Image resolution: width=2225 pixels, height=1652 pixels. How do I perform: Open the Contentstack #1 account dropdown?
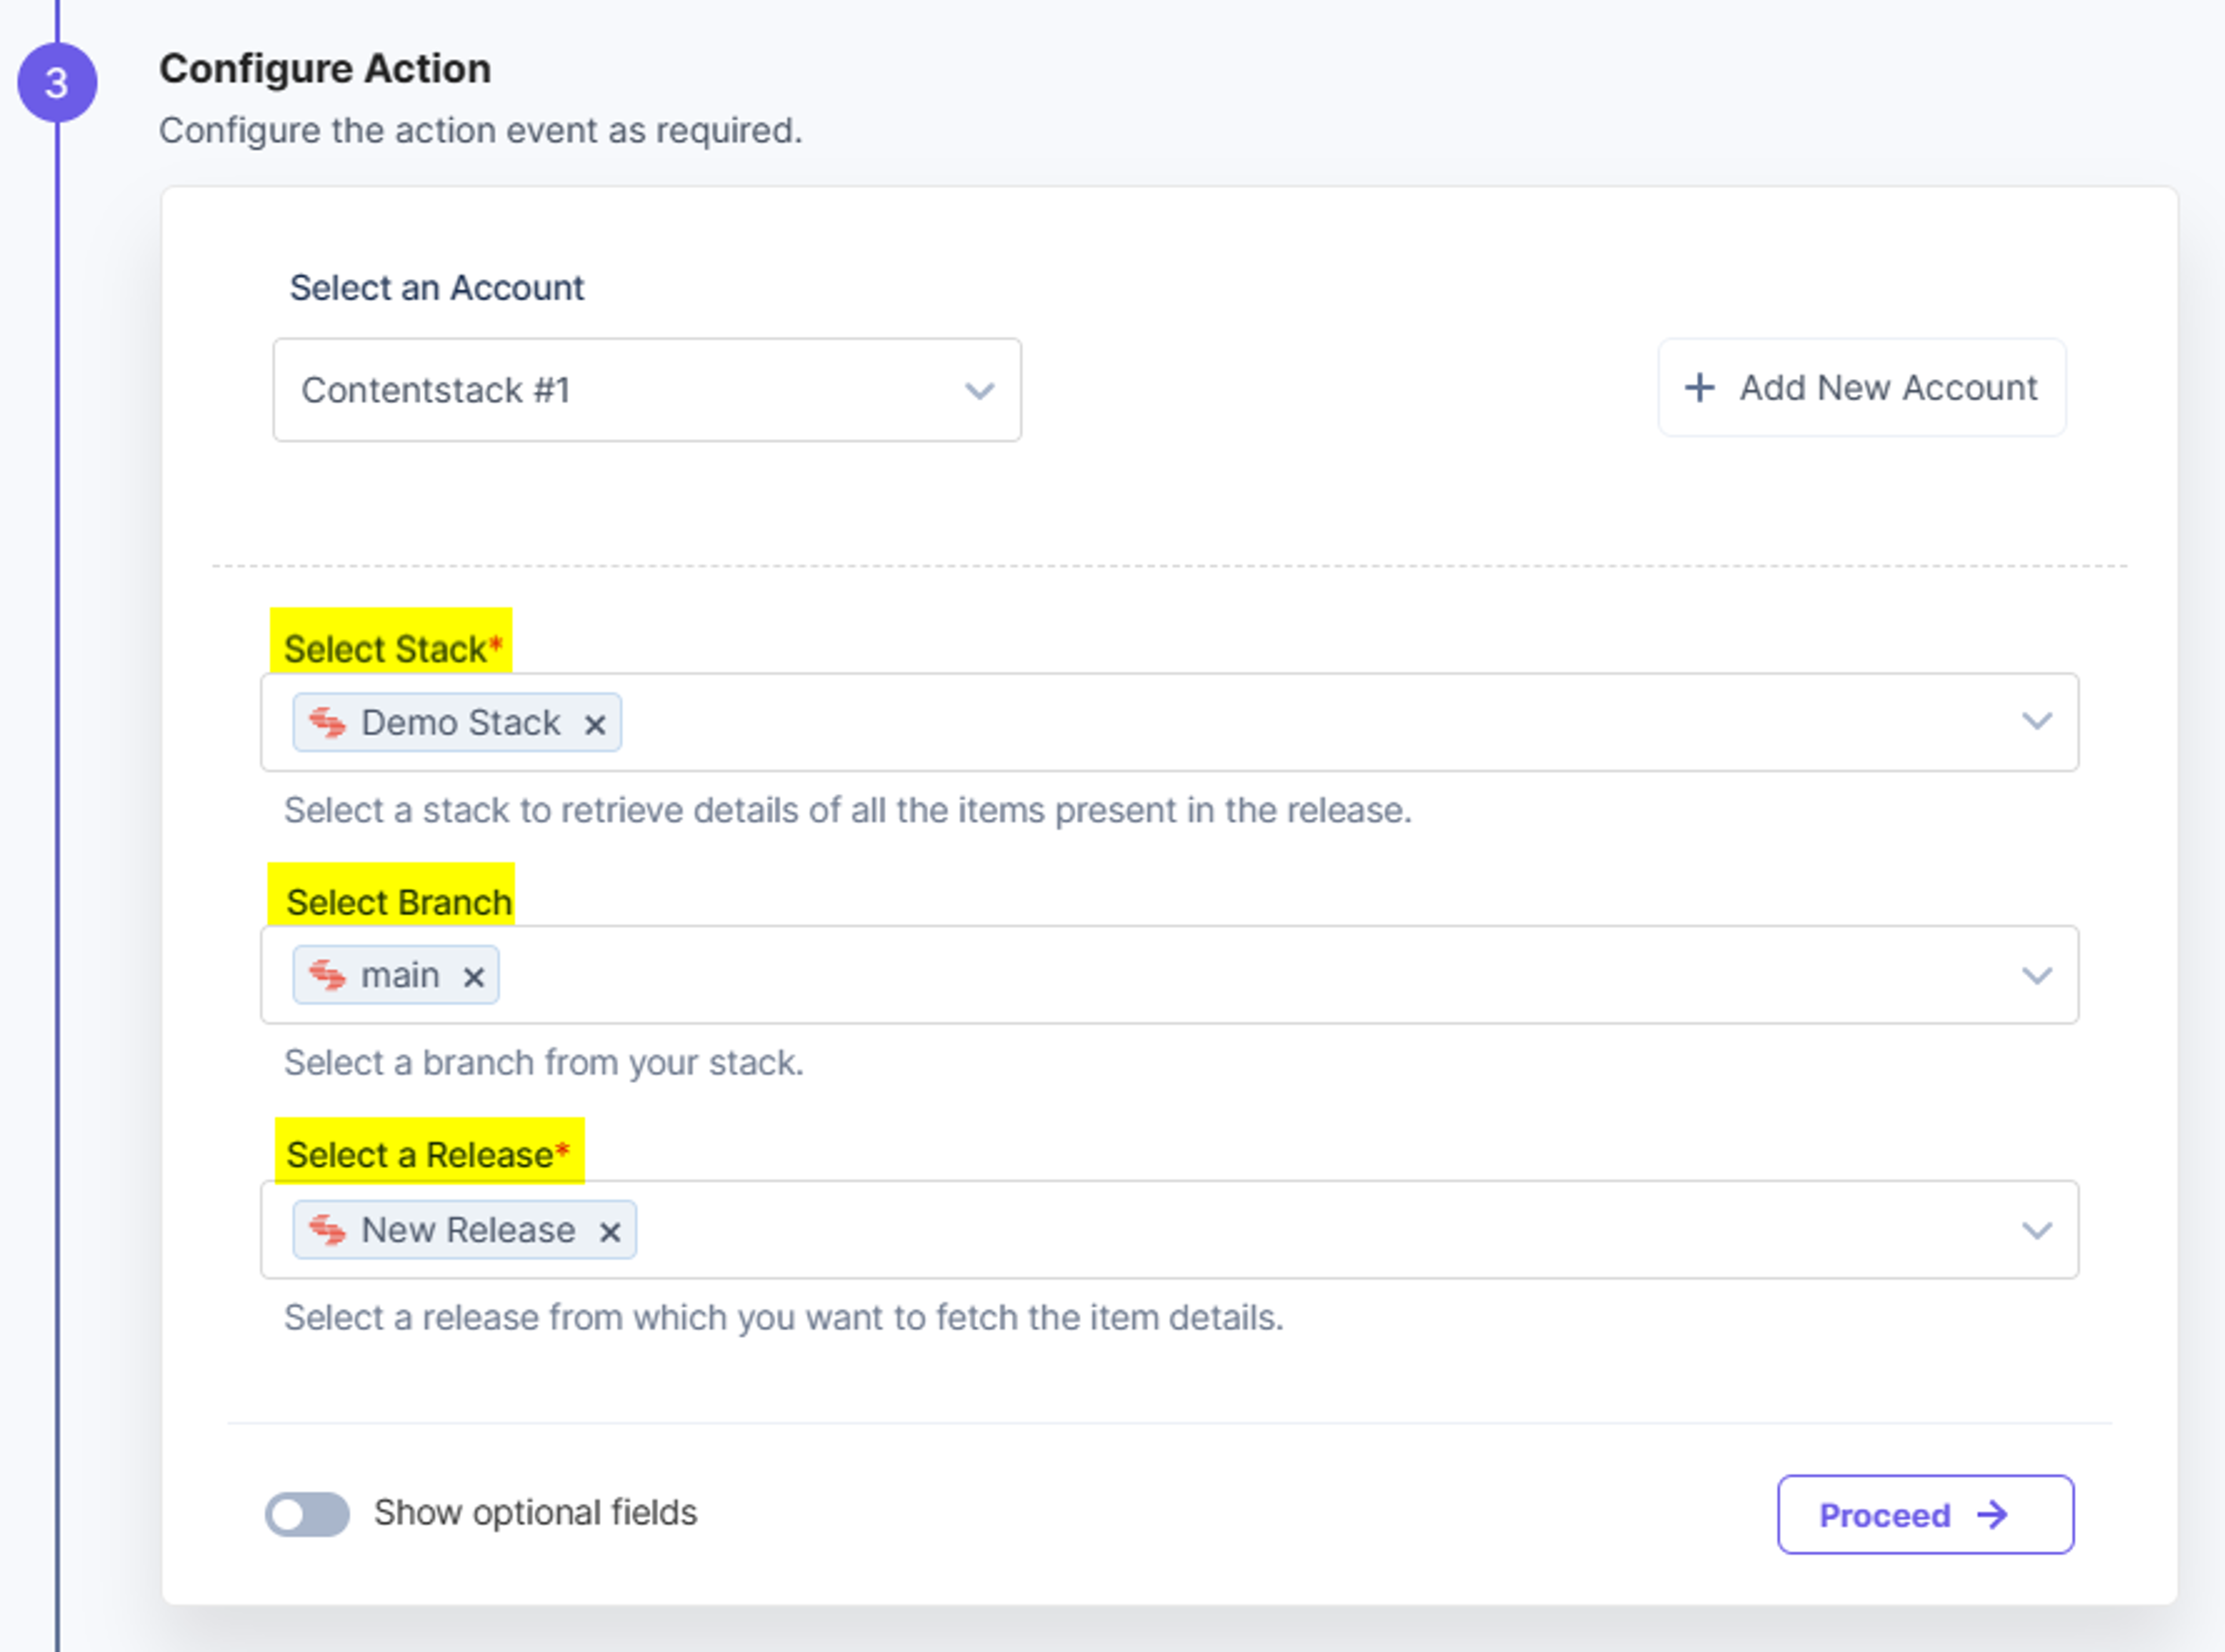tap(647, 390)
